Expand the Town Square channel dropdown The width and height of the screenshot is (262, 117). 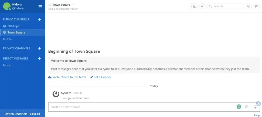[73, 5]
